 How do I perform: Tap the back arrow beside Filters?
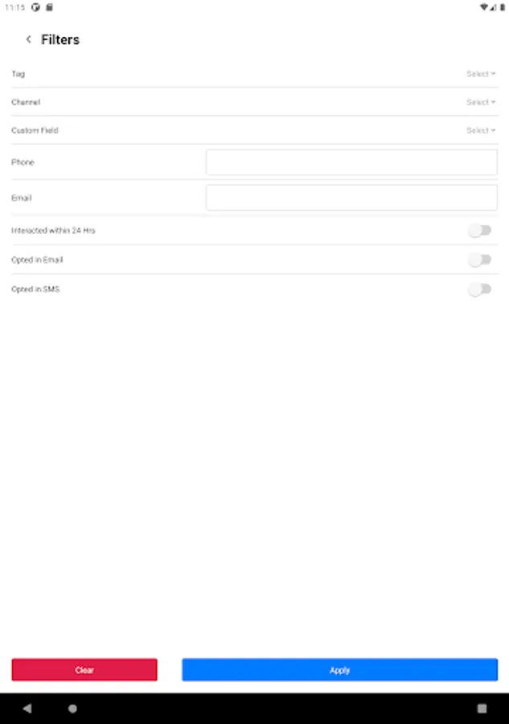tap(29, 39)
